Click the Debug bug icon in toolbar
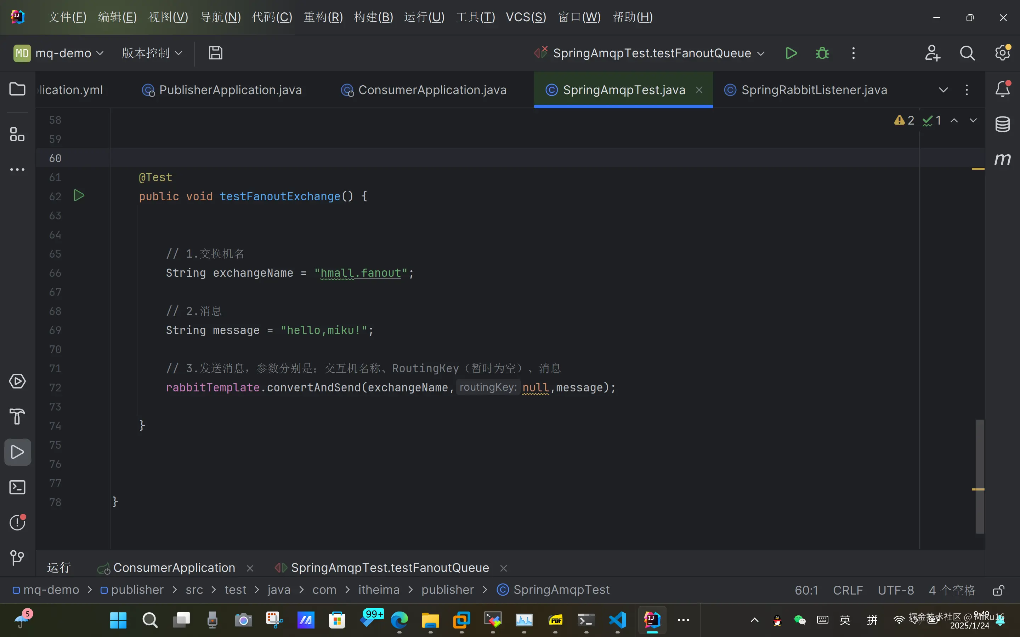Viewport: 1020px width, 637px height. (x=822, y=53)
